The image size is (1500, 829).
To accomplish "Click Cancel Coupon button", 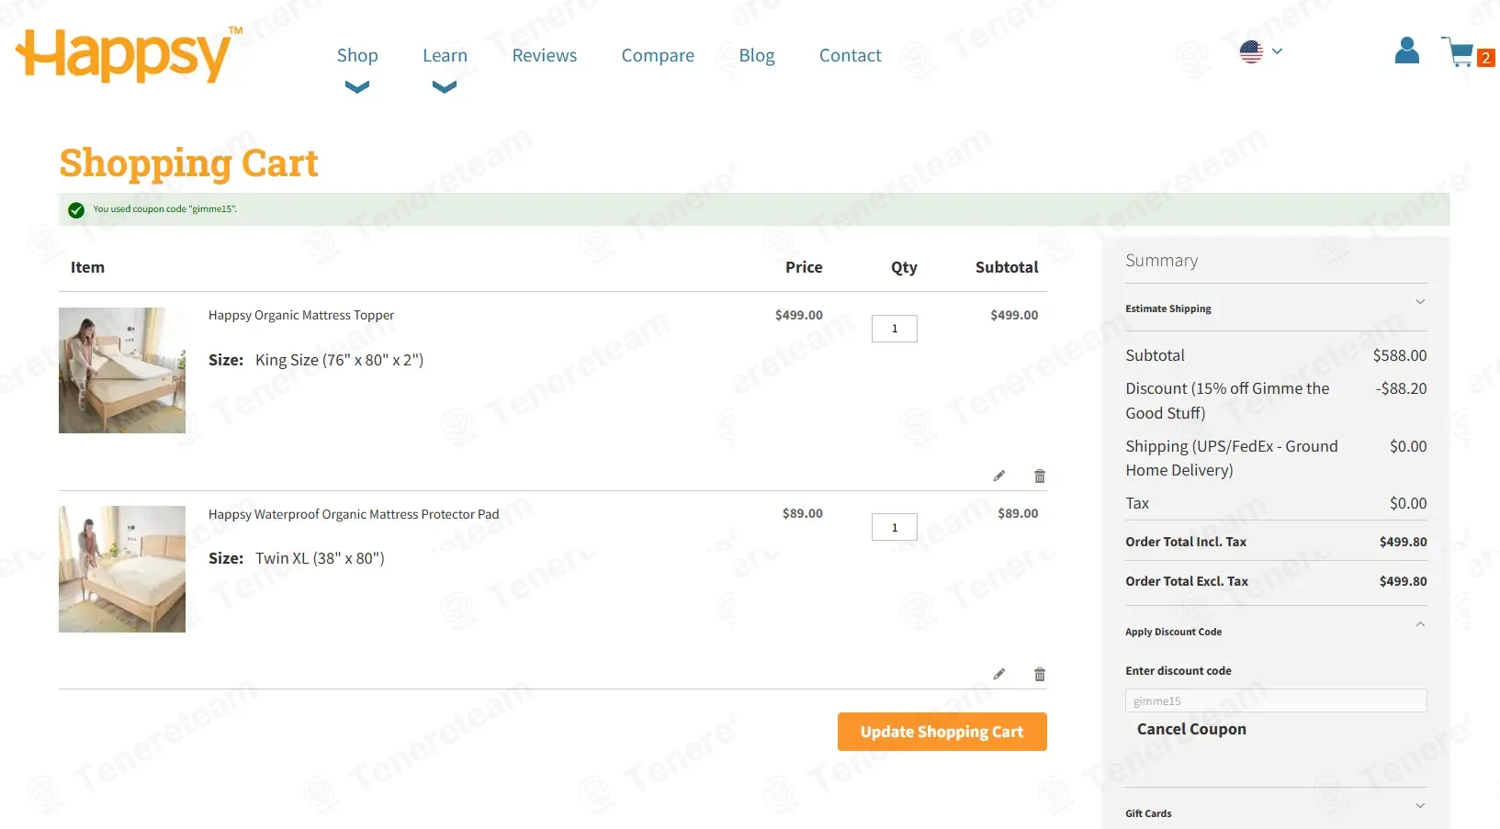I will [1191, 729].
